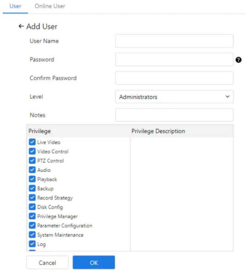The image size is (246, 270).
Task: Click the Privilege Description column header
Action: point(158,131)
